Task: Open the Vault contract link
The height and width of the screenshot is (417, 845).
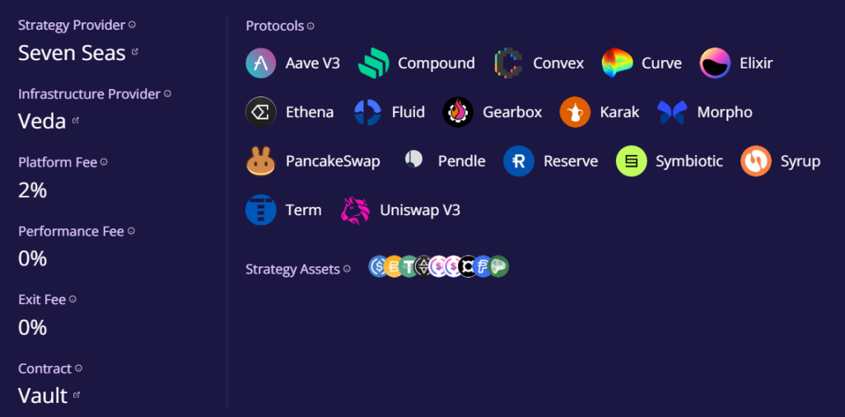Action: pyautogui.click(x=77, y=395)
